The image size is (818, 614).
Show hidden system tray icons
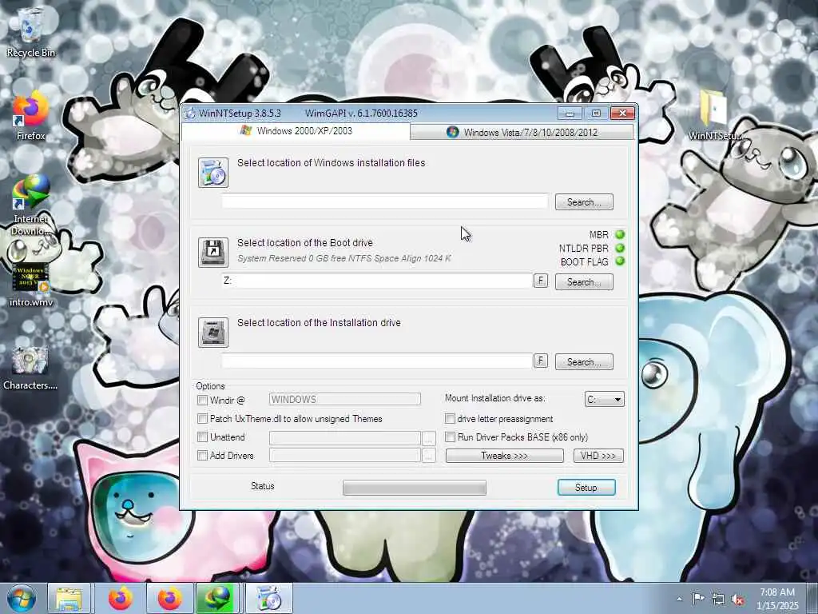click(x=679, y=599)
